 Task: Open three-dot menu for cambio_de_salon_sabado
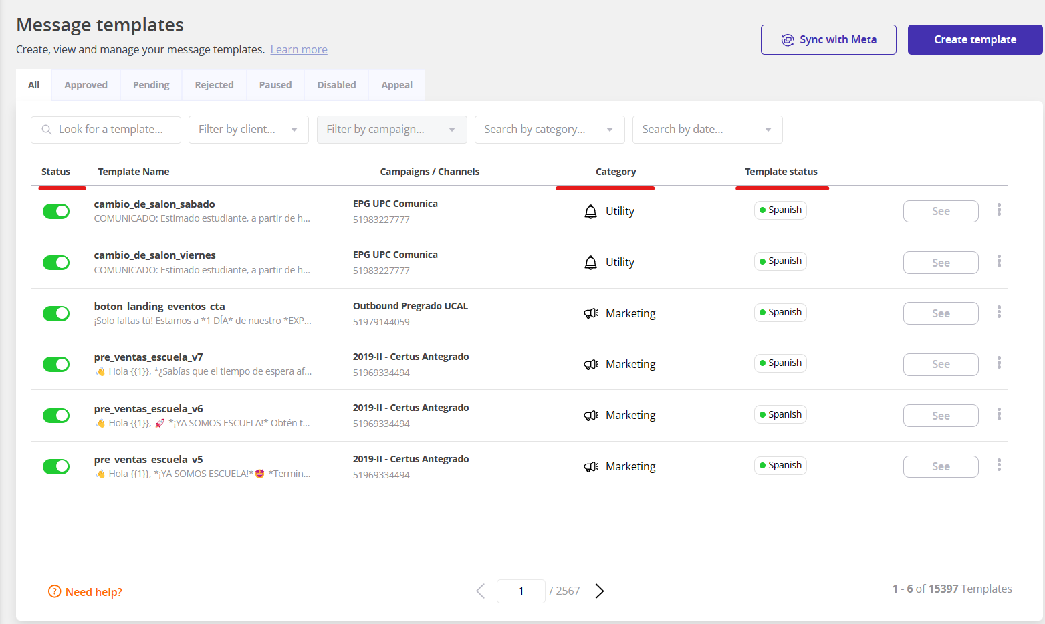999,210
